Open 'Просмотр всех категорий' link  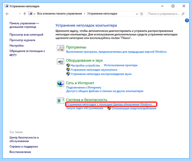tap(26, 35)
